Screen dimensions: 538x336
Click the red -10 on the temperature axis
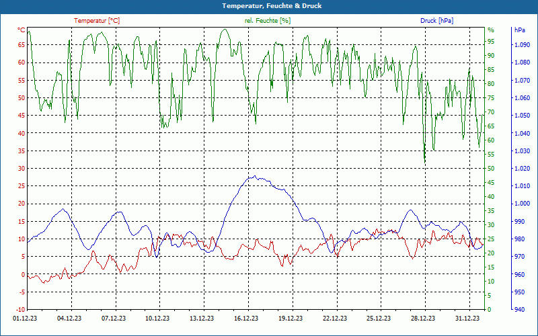point(21,310)
